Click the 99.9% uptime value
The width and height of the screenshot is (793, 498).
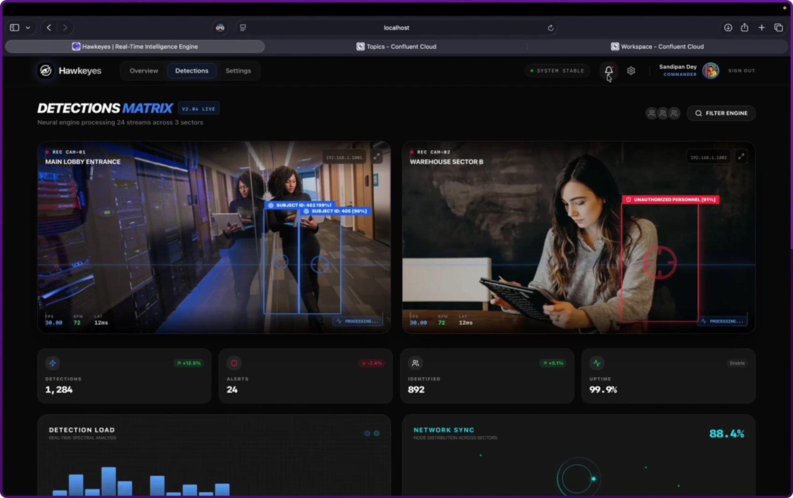tap(603, 389)
